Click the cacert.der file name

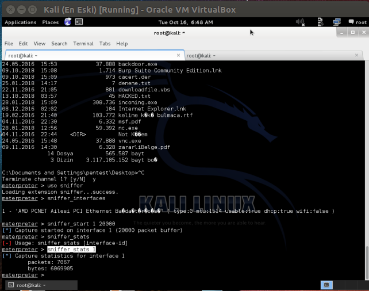[134, 76]
